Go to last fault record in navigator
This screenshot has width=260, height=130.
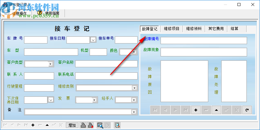click(x=186, y=110)
